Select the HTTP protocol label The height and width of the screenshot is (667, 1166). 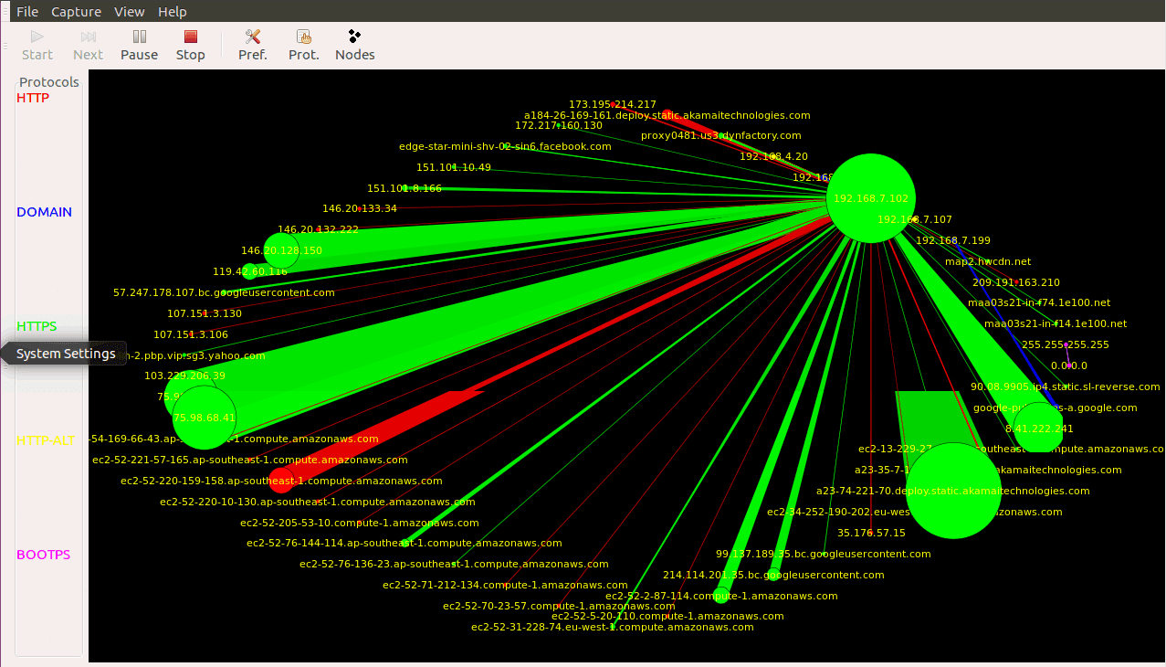[x=32, y=97]
